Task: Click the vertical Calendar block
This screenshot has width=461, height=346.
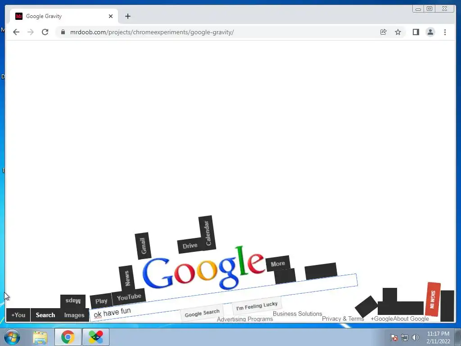Action: 207,233
